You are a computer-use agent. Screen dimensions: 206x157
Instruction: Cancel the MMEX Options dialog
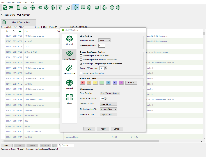pyautogui.click(x=117, y=129)
